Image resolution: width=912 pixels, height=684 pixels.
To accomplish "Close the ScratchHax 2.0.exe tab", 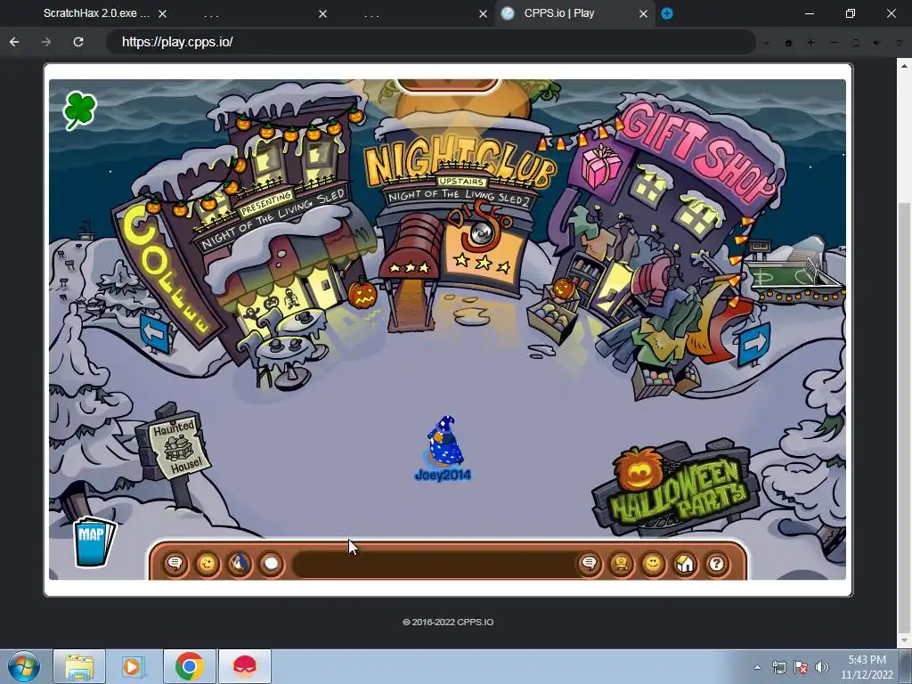I will point(163,13).
